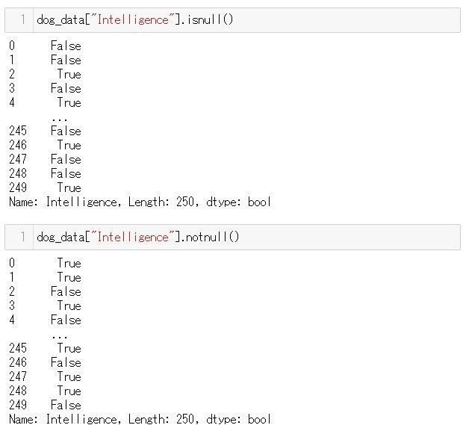Click line number 1 of isnull() cell
Viewport: 463px width, 431px height.
[x=22, y=19]
